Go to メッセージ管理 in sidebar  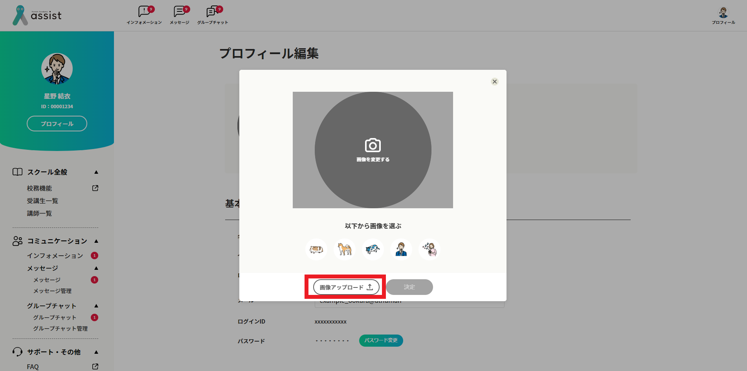52,291
